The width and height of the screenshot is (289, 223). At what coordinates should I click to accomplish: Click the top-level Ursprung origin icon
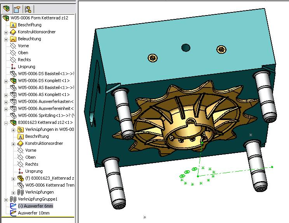pyautogui.click(x=13, y=67)
